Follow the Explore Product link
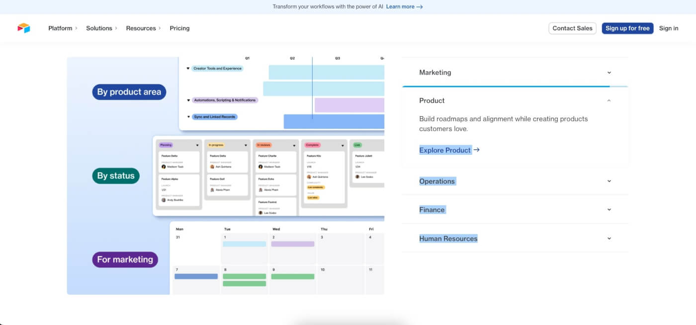The height and width of the screenshot is (325, 696). (445, 150)
